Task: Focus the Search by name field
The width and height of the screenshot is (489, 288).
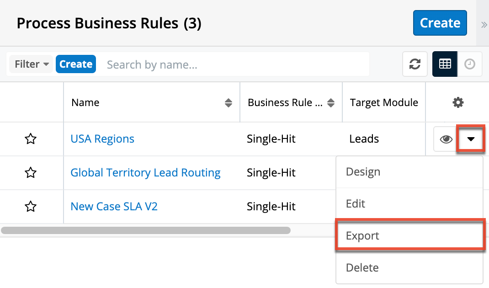Action: pos(235,64)
